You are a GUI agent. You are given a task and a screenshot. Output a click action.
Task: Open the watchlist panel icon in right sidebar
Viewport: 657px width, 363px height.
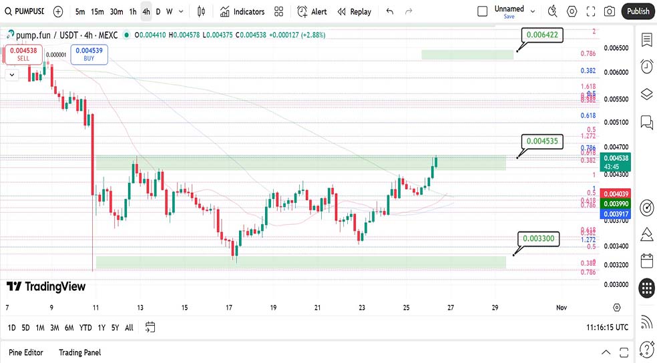click(x=646, y=40)
